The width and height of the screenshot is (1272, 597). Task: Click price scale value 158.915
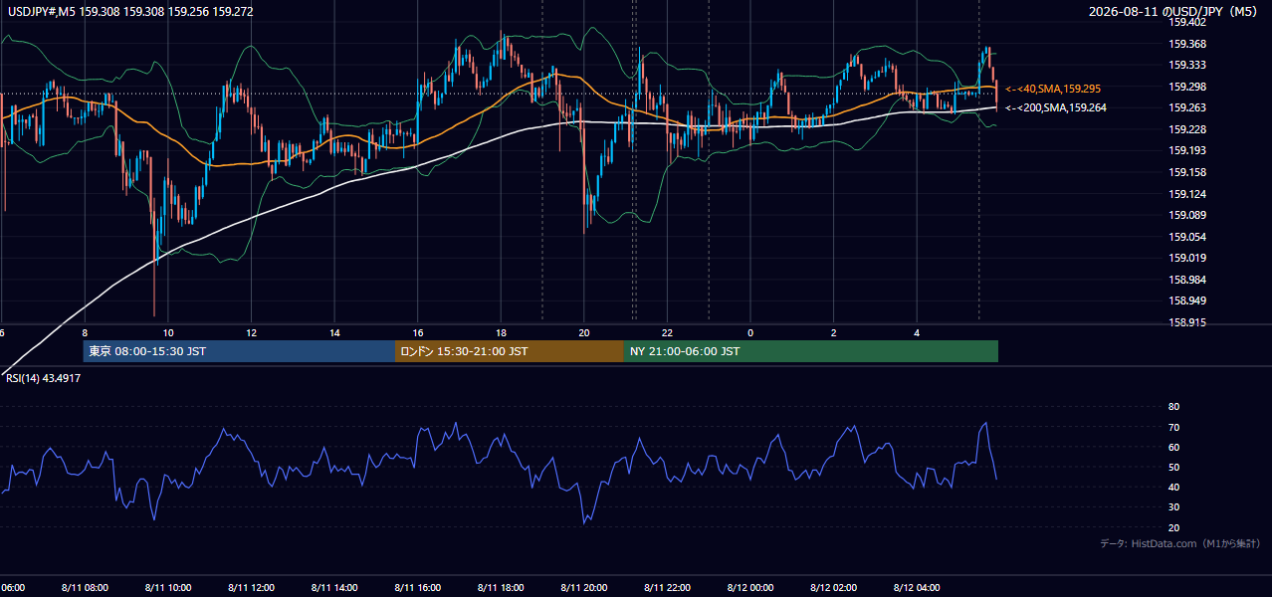coord(1187,322)
